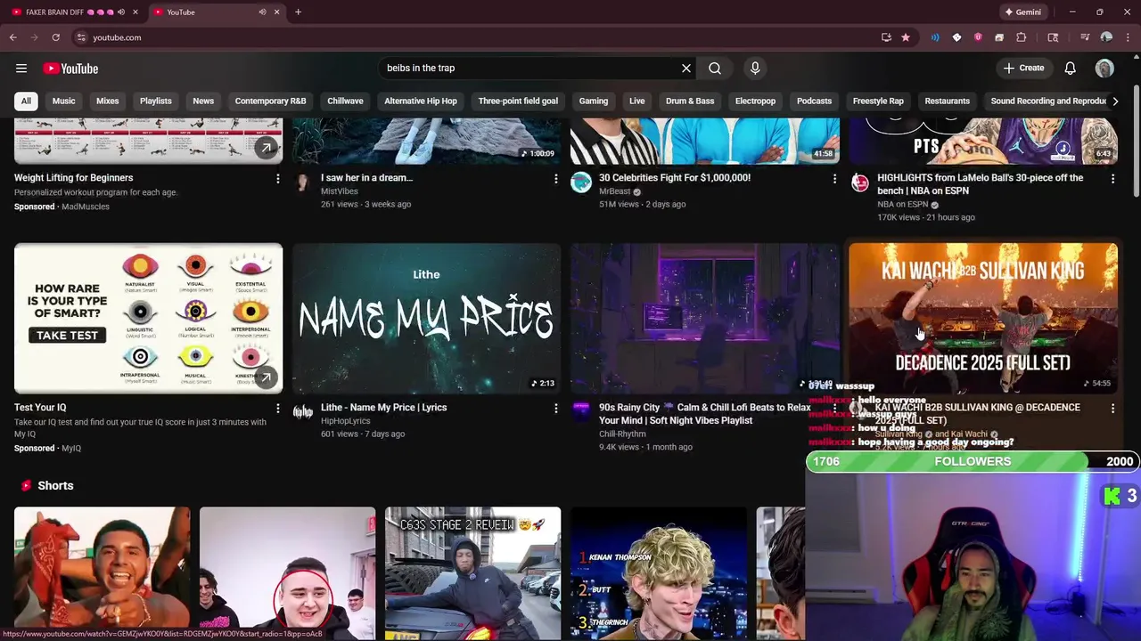Screen dimensions: 1141x641
Task: Open options for Test Your IQ ad
Action: (x=277, y=409)
